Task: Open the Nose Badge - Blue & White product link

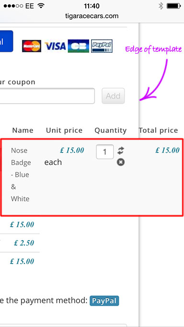Action: [x=21, y=175]
